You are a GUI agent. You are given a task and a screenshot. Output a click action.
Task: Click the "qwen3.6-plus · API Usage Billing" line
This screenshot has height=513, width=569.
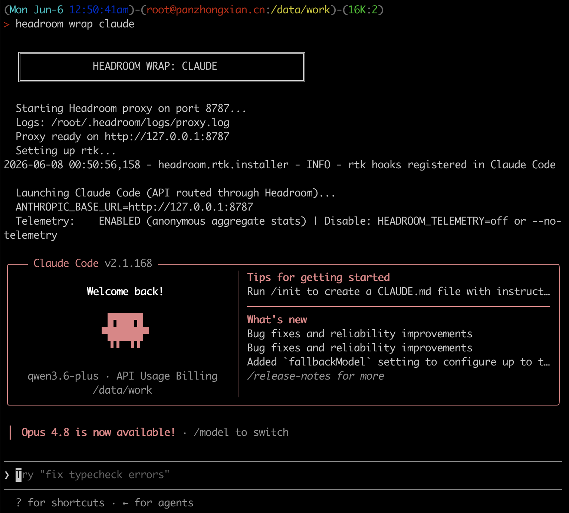click(x=122, y=376)
